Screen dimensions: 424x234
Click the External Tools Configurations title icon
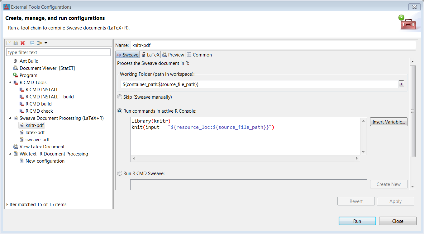[x=6, y=7]
